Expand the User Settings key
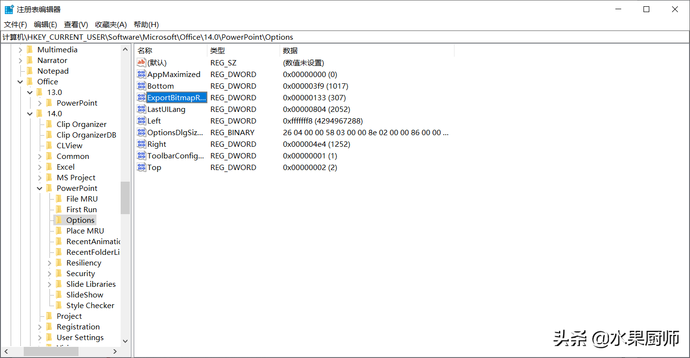Viewport: 690px width, 358px height. 40,337
